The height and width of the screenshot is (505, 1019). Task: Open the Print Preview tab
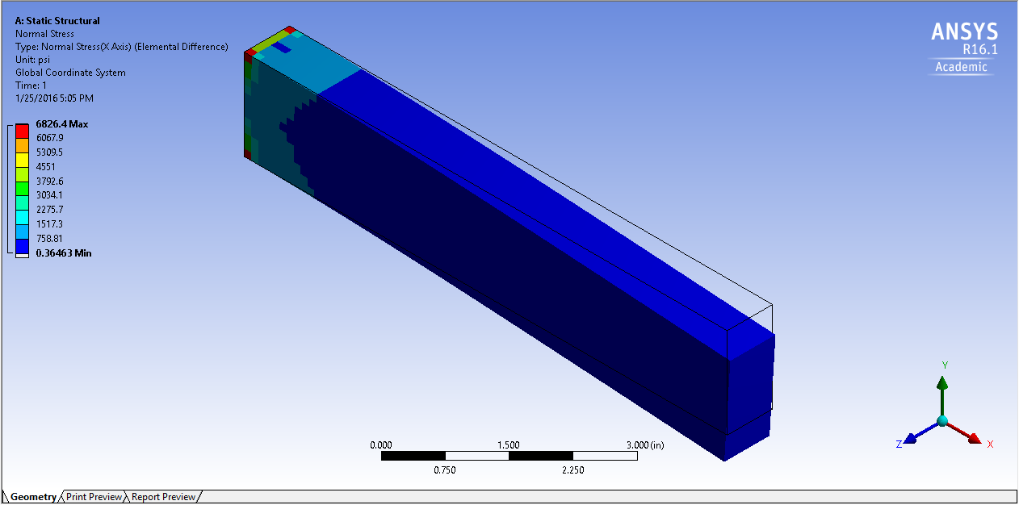[x=94, y=497]
